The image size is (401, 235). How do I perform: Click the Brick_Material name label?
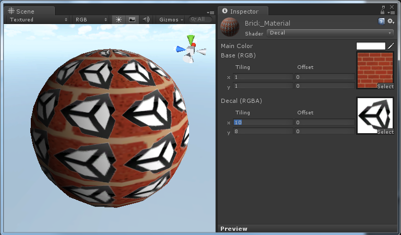coord(267,23)
